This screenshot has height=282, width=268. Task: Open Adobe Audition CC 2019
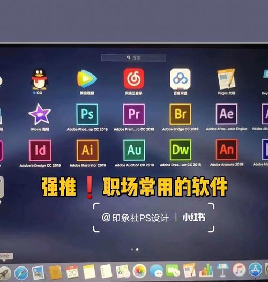pyautogui.click(x=134, y=150)
